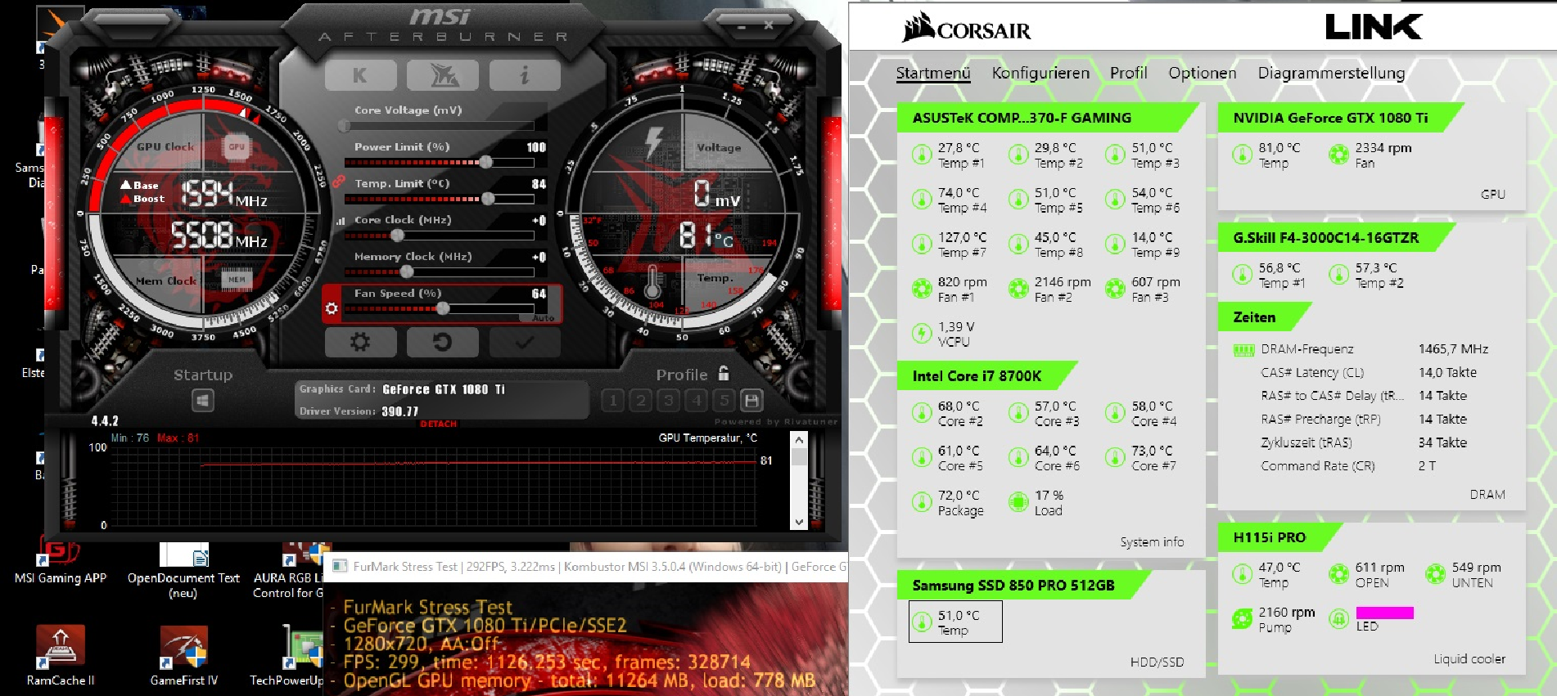Open the GameFirst IV desktop shortcut
The image size is (1557, 696).
tap(184, 656)
